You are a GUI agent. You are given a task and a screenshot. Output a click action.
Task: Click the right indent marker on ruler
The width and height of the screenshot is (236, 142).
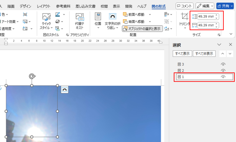pos(160,42)
